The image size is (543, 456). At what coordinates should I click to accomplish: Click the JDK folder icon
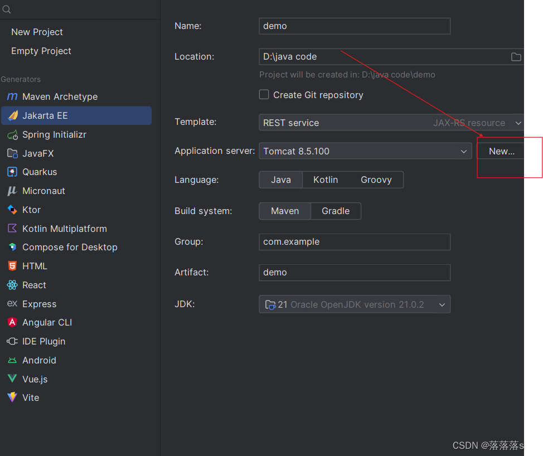pyautogui.click(x=270, y=305)
